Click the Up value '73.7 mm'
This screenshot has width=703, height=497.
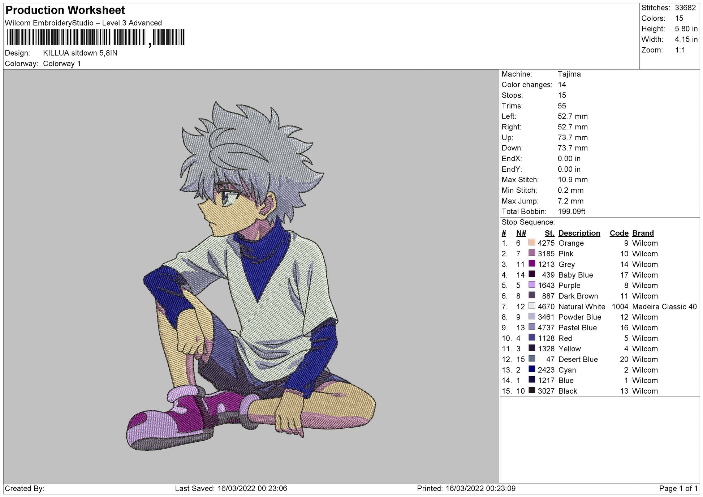click(573, 138)
